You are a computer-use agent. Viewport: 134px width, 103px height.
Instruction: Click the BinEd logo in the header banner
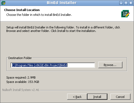click(125, 14)
